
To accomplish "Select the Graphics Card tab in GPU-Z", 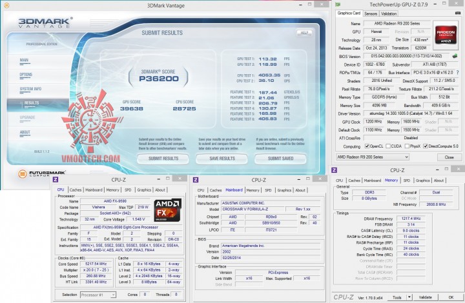I will coord(349,13).
